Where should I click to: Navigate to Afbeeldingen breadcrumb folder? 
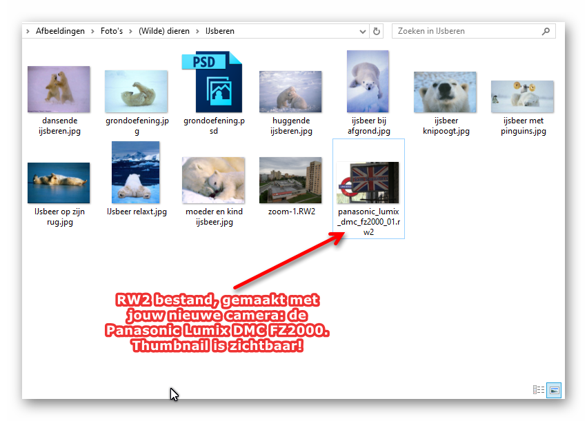pyautogui.click(x=60, y=31)
